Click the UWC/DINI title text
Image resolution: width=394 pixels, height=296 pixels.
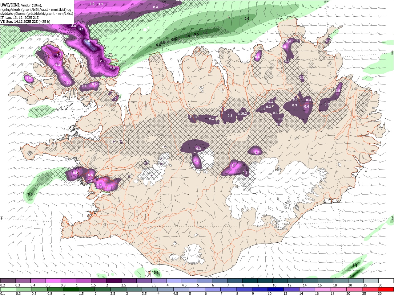(10, 5)
